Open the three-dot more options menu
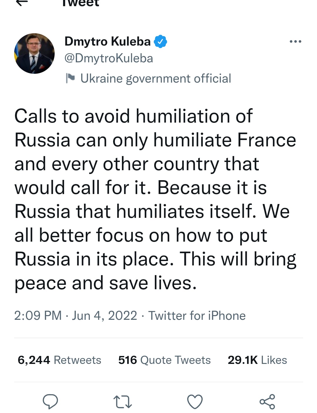This screenshot has height=413, width=317. coord(295,41)
